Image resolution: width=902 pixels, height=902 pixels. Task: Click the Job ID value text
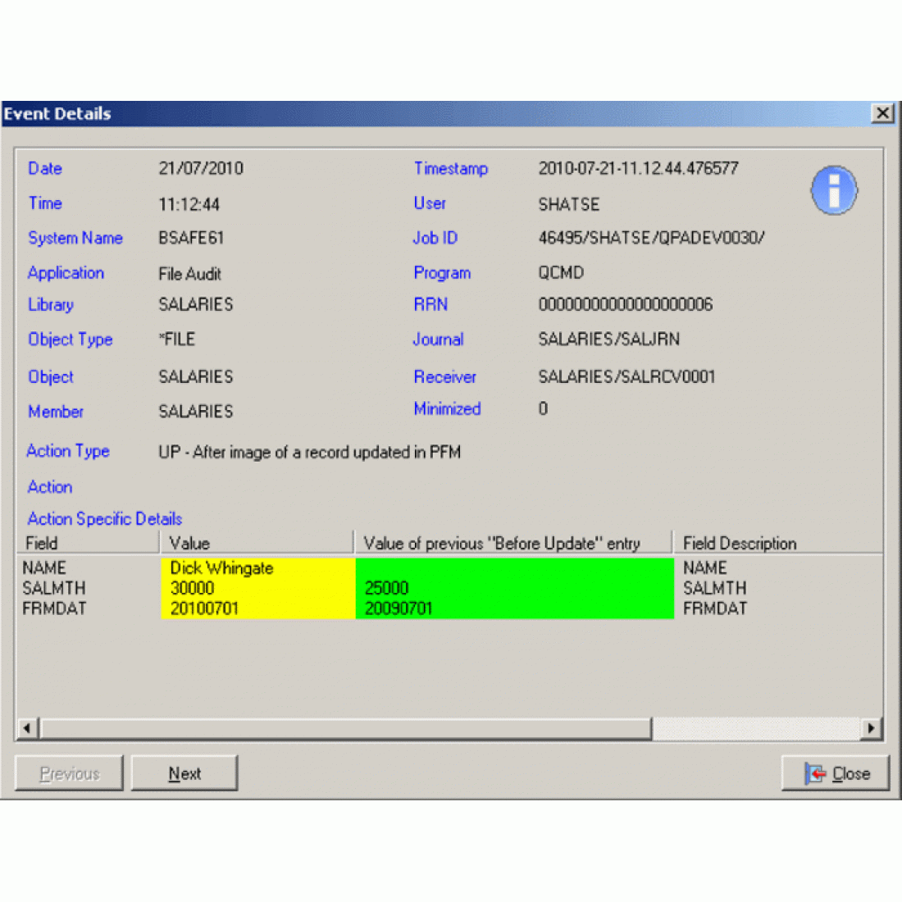click(x=651, y=238)
